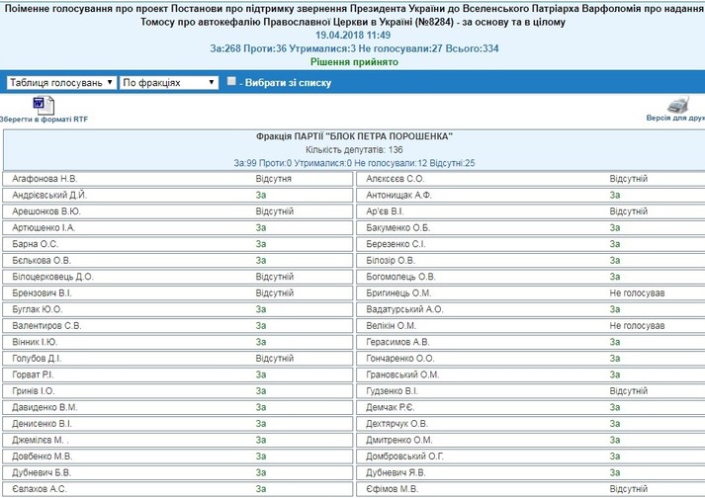The image size is (705, 498).
Task: Click 'Відсутній' status for Голубов Д.І.
Action: click(274, 358)
